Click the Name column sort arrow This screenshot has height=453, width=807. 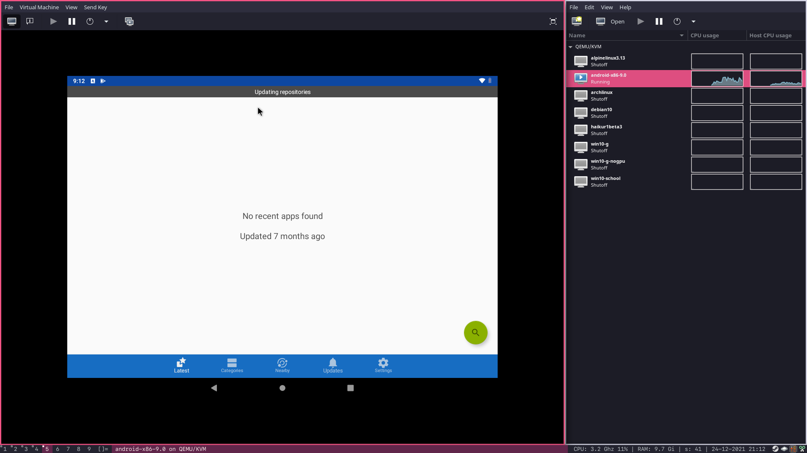[x=682, y=36]
